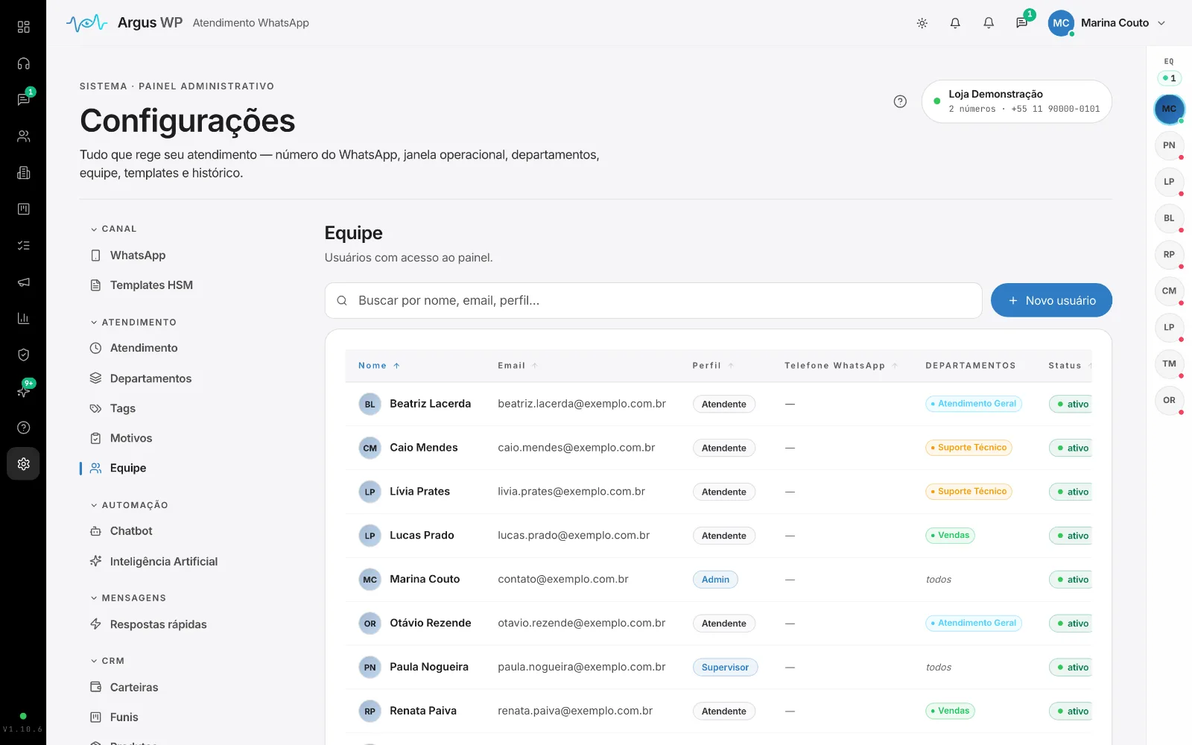Click the Vendas tag in Lucas Prado row
The image size is (1192, 745).
950,536
